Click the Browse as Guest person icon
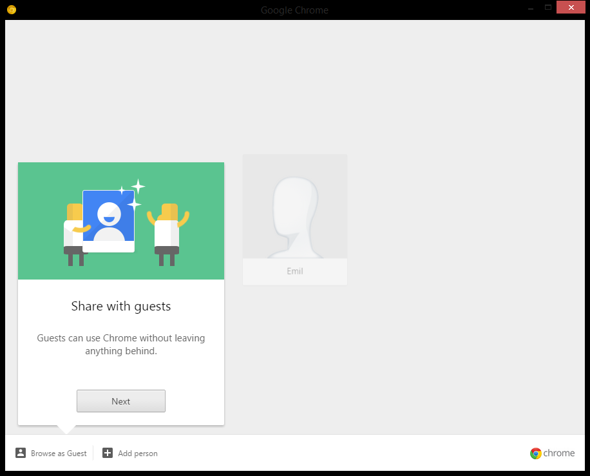Image resolution: width=590 pixels, height=476 pixels. click(21, 453)
